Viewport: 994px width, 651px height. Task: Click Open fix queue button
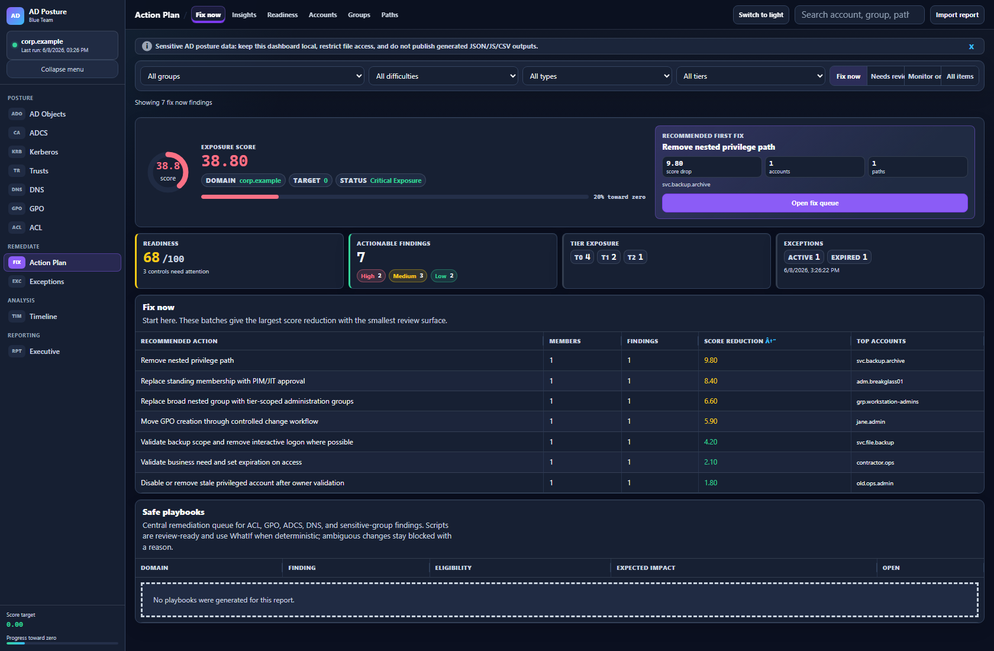coord(815,203)
